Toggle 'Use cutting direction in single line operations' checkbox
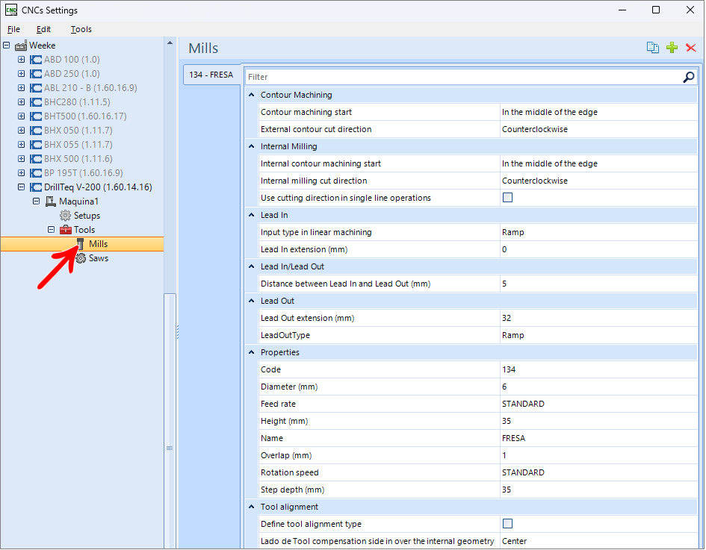Image resolution: width=706 pixels, height=550 pixels. [x=507, y=198]
